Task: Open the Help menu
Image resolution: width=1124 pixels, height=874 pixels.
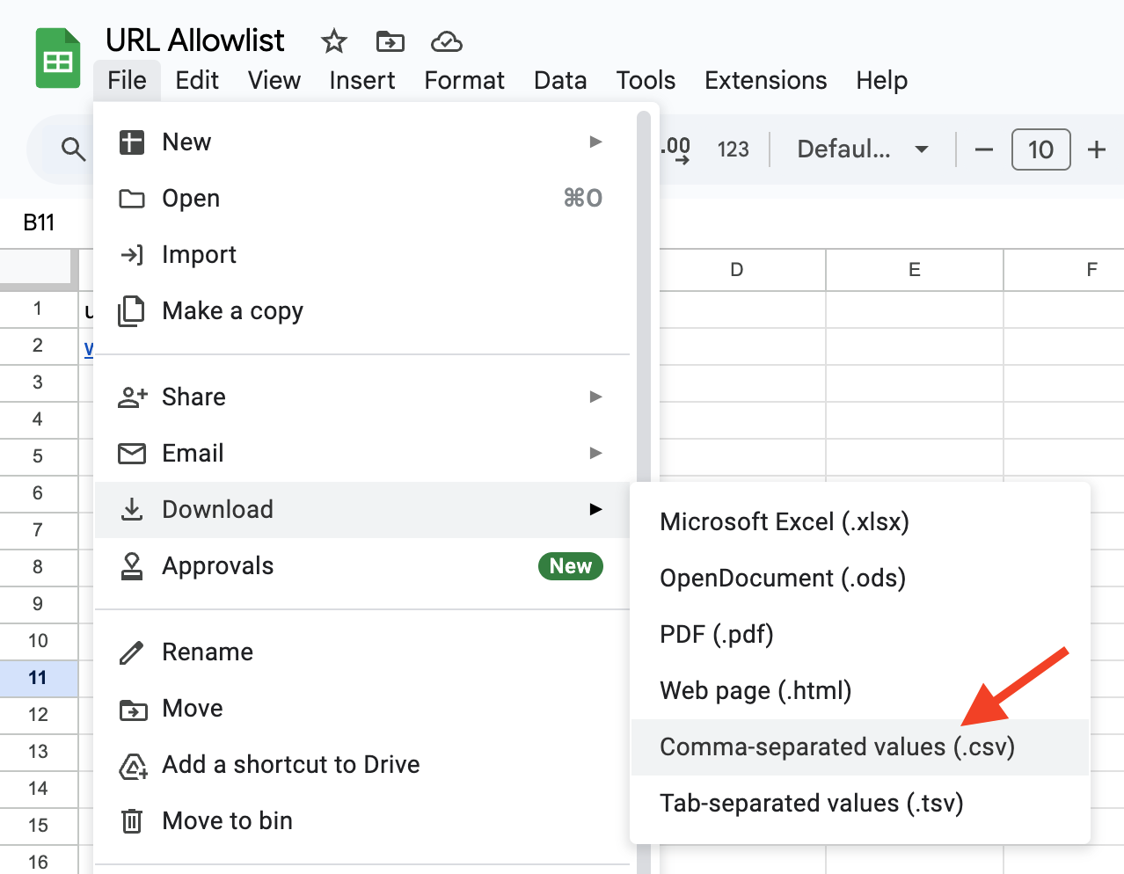Action: pos(882,80)
